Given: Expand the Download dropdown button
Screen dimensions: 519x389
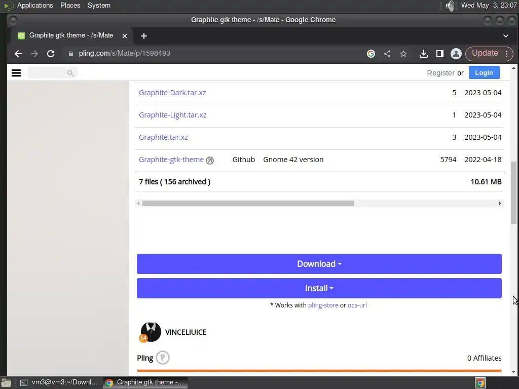Looking at the screenshot, I should 319,264.
